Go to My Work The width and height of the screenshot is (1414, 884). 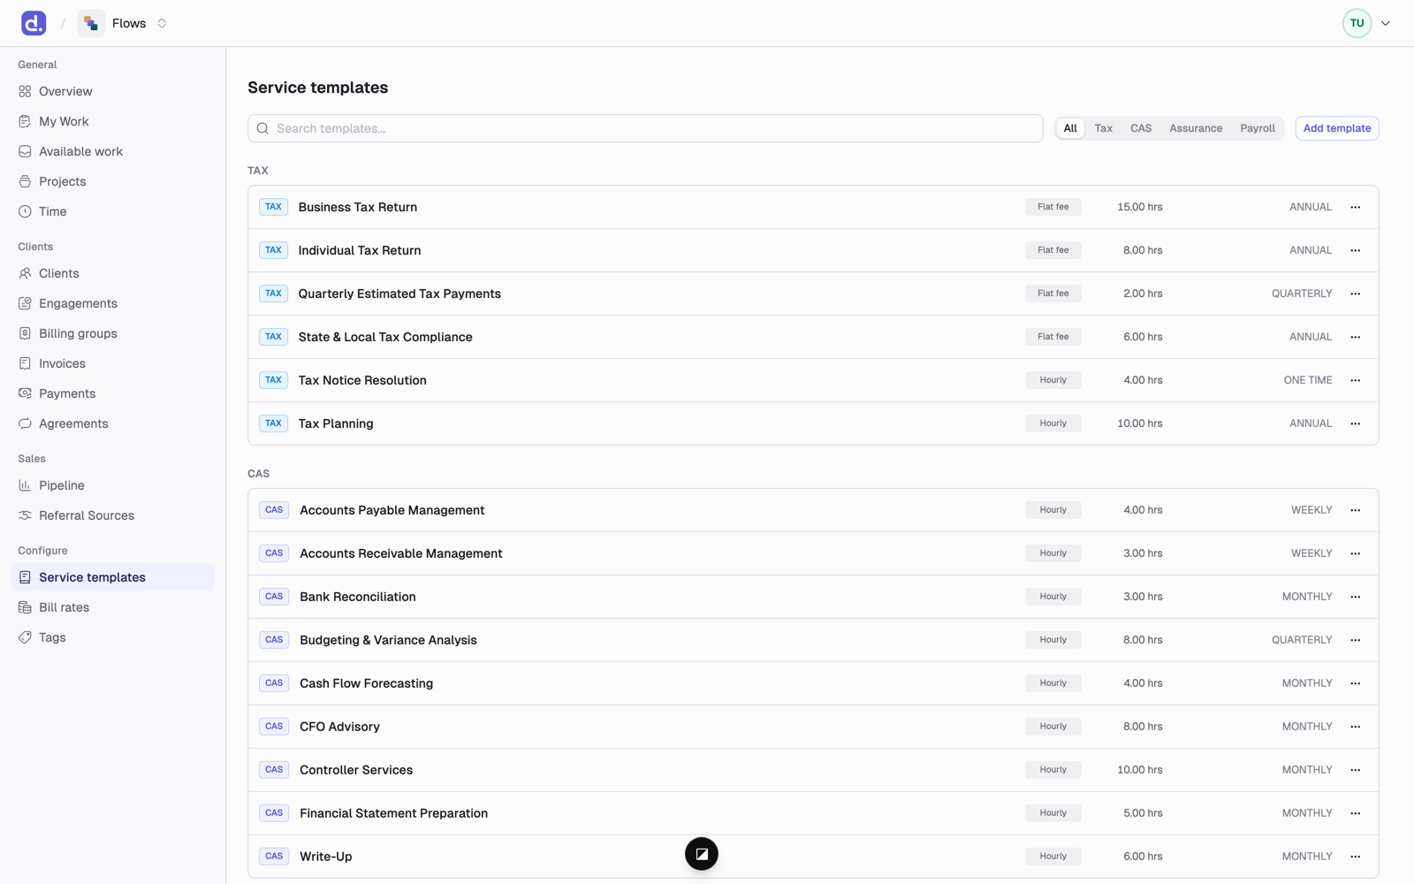pos(113,121)
